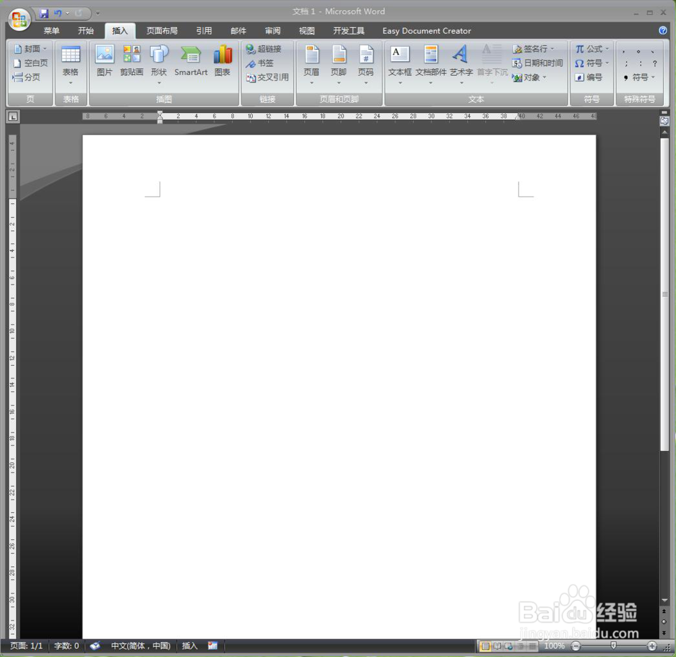
Task: Open the Page Number (页码) menu
Action: coord(366,65)
